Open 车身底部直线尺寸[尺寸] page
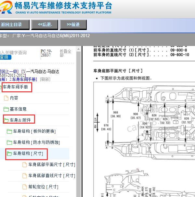The width and height of the screenshot is (195, 197). pos(52,175)
